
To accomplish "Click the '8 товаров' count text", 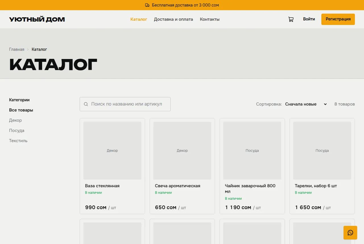I will pos(345,104).
